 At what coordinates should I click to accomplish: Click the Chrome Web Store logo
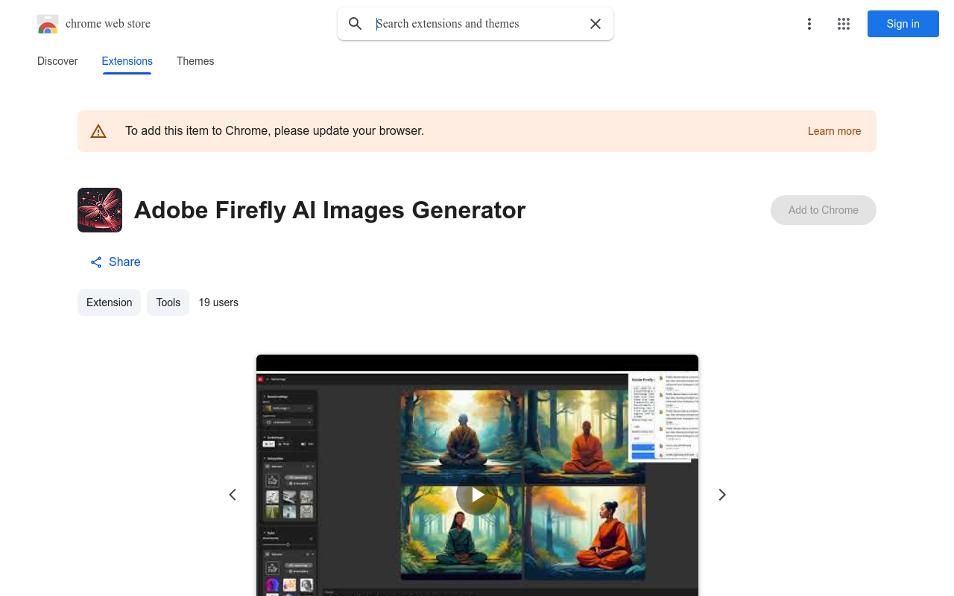click(x=48, y=24)
